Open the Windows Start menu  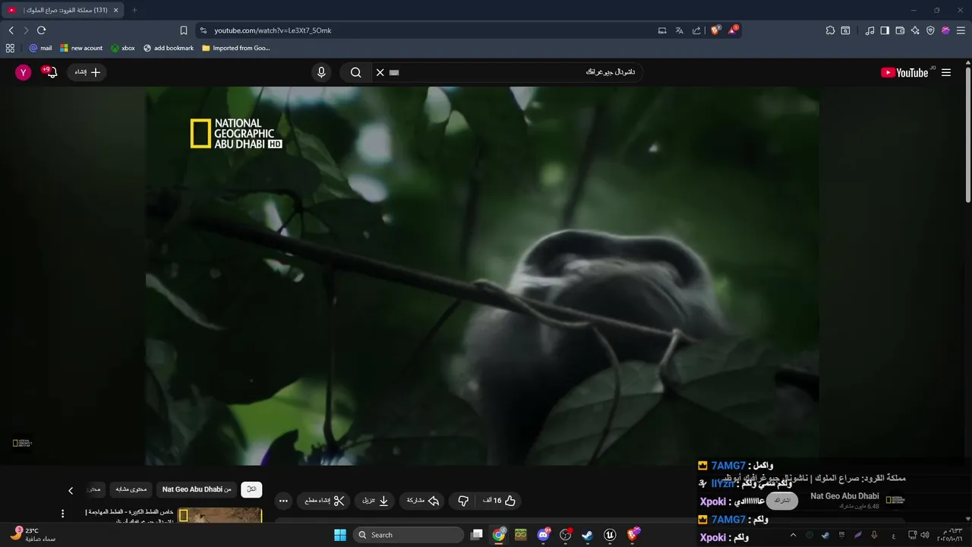pyautogui.click(x=339, y=535)
